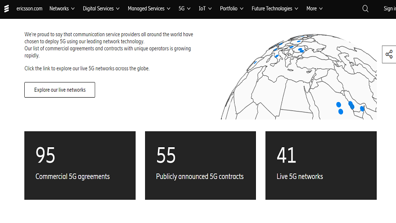Expand the Networks chevron arrow

73,8
